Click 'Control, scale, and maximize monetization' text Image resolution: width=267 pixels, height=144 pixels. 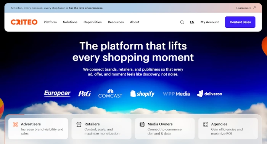(102, 131)
